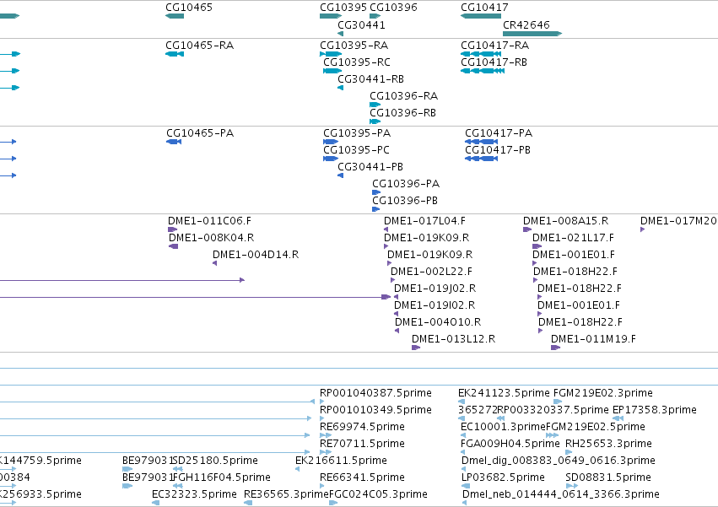Select EST label Dmel_dig_008383_0649_0616.3prime
The image size is (718, 507).
click(x=559, y=461)
